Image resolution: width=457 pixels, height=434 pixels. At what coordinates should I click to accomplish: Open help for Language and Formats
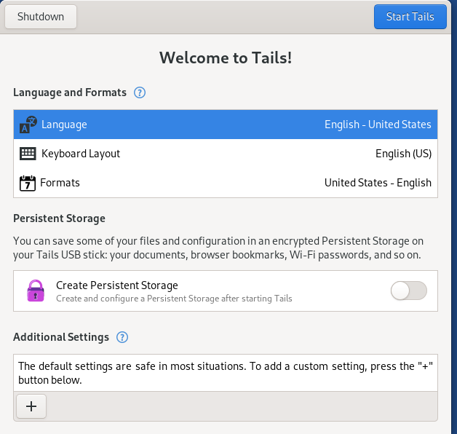tap(140, 92)
